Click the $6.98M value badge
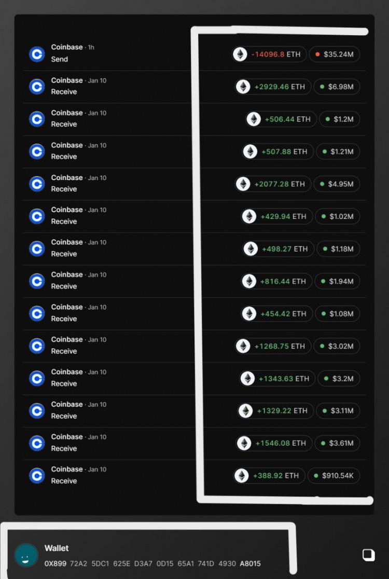Viewport: 389px width, 579px height. pyautogui.click(x=337, y=87)
